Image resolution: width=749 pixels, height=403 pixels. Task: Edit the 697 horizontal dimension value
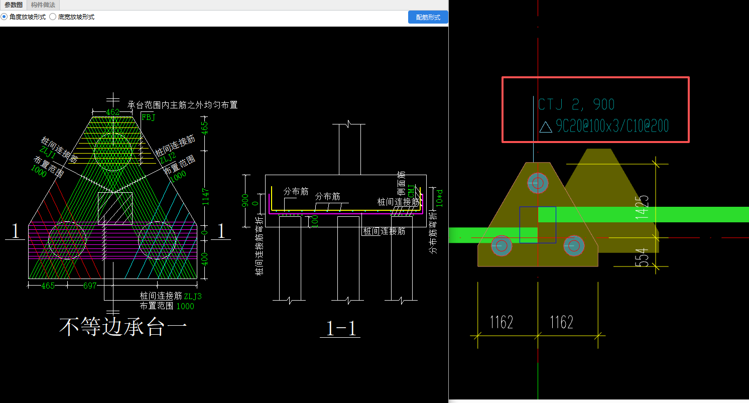[89, 286]
